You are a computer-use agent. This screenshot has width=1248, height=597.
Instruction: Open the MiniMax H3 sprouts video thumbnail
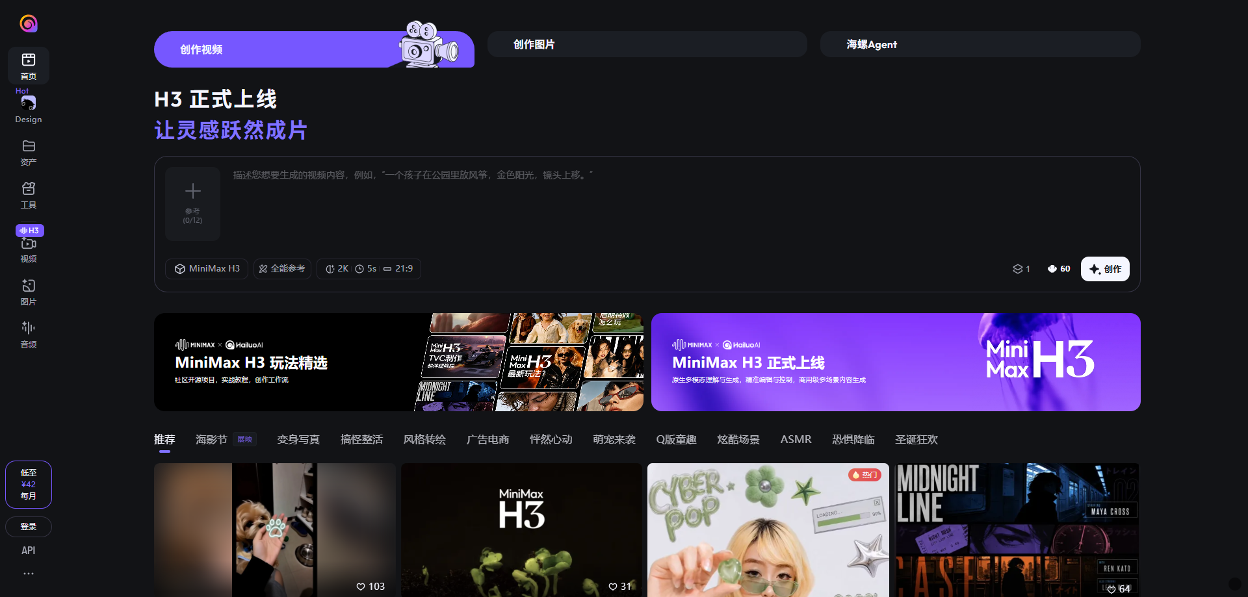[521, 530]
